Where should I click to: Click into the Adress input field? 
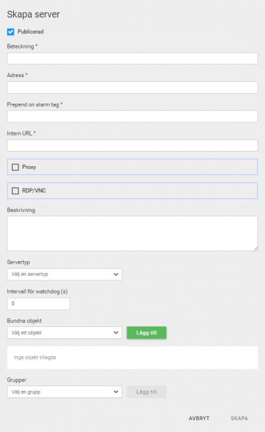(132, 87)
